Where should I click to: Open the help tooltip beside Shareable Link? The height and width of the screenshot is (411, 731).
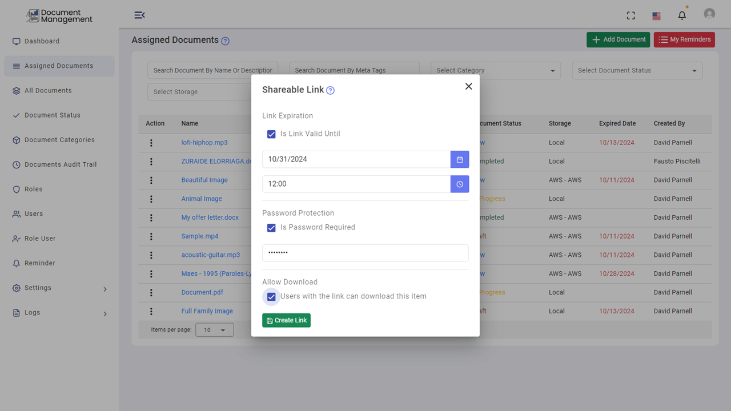point(330,90)
